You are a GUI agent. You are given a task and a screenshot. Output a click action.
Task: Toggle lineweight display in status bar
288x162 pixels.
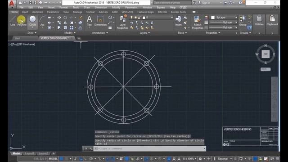121,159
